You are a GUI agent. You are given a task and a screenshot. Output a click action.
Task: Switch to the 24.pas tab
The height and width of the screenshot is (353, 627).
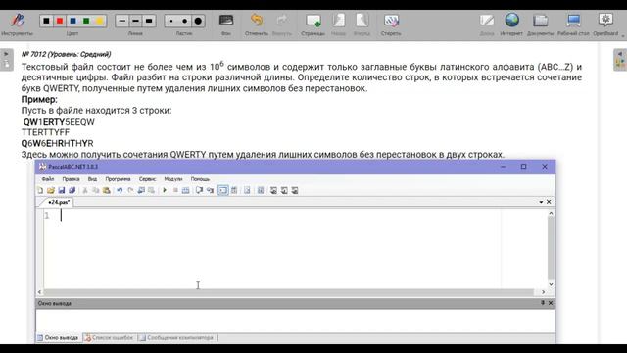click(x=59, y=203)
